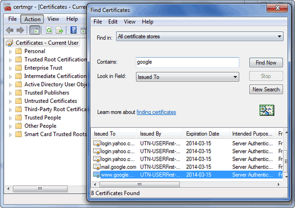The height and width of the screenshot is (208, 295).
Task: Click the Forward arrow in certmgr toolbar
Action: pyautogui.click(x=20, y=30)
